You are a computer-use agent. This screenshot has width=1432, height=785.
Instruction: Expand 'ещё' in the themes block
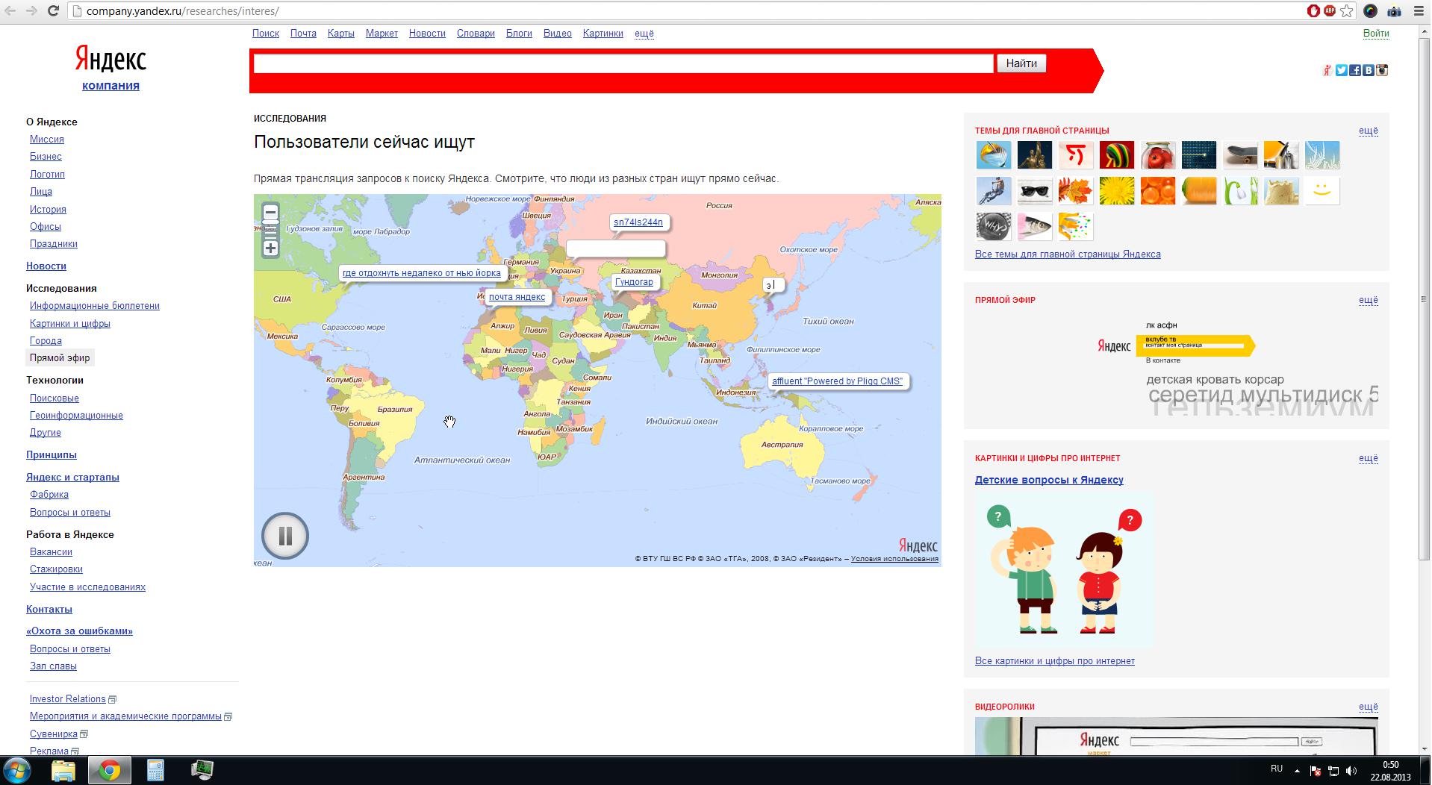[1369, 131]
